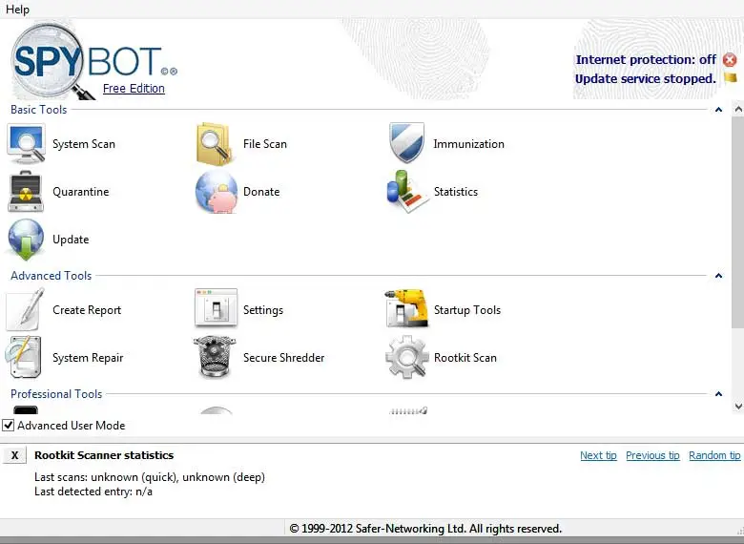Viewport: 744px width, 544px height.
Task: Collapse the Basic Tools section
Action: click(x=718, y=110)
